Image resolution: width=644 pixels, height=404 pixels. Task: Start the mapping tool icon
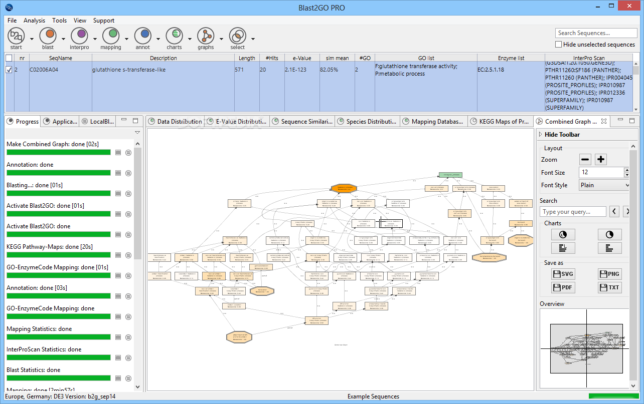pos(111,35)
